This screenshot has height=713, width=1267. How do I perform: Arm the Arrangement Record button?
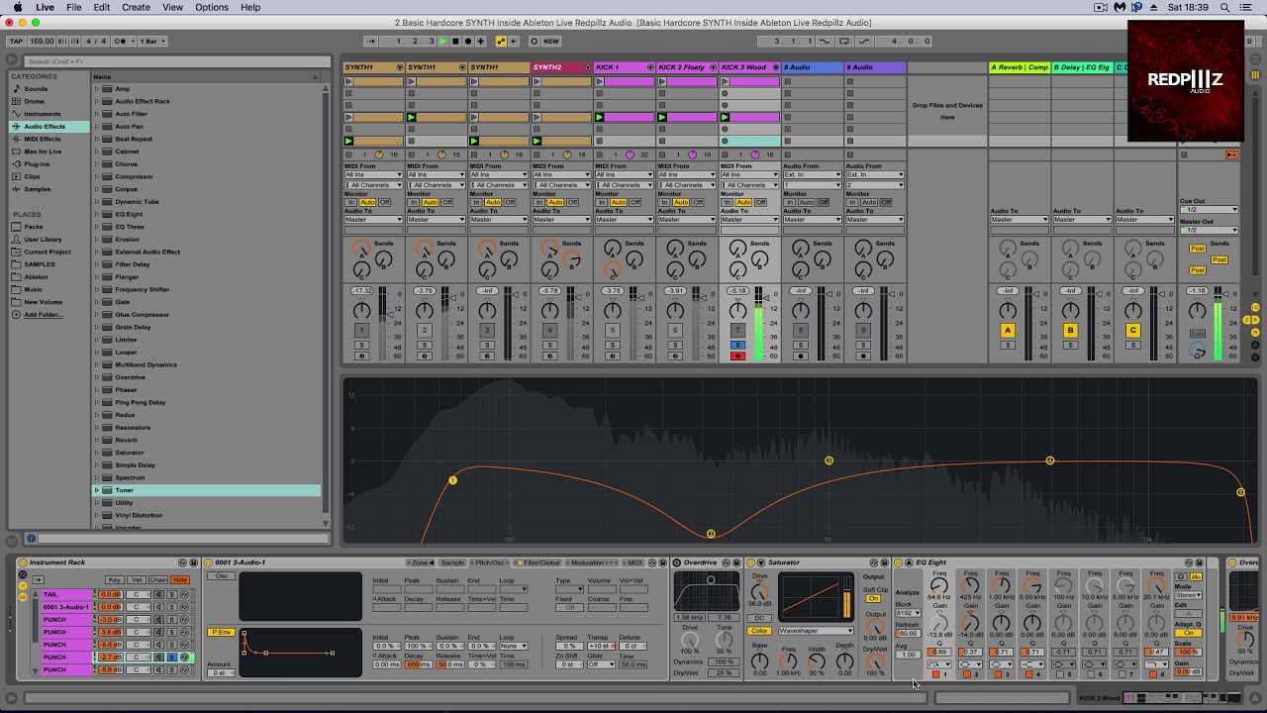pos(468,41)
